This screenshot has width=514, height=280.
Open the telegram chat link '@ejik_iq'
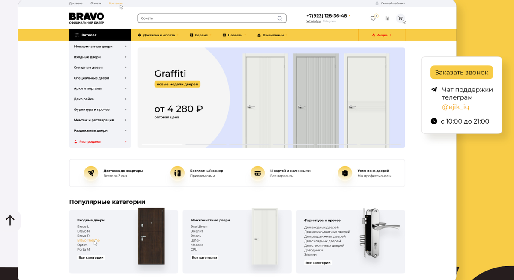tap(456, 107)
